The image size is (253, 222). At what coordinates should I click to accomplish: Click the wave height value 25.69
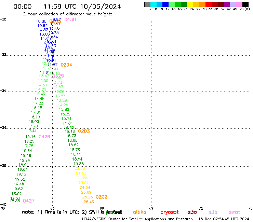coord(86,192)
